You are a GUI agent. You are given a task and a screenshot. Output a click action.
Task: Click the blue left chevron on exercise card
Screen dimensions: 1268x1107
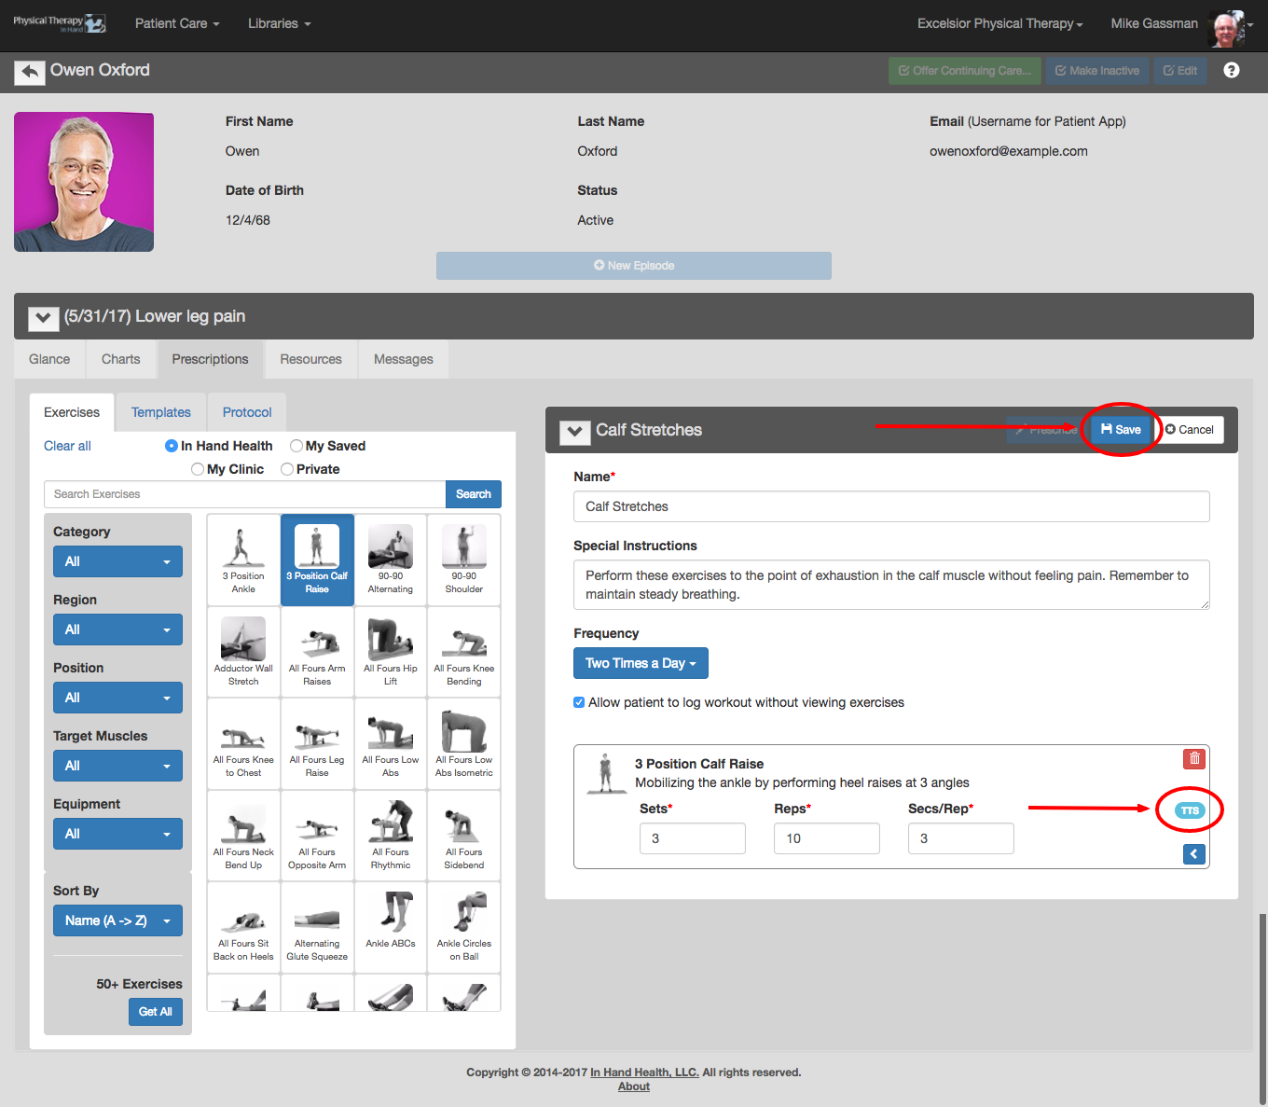point(1194,854)
